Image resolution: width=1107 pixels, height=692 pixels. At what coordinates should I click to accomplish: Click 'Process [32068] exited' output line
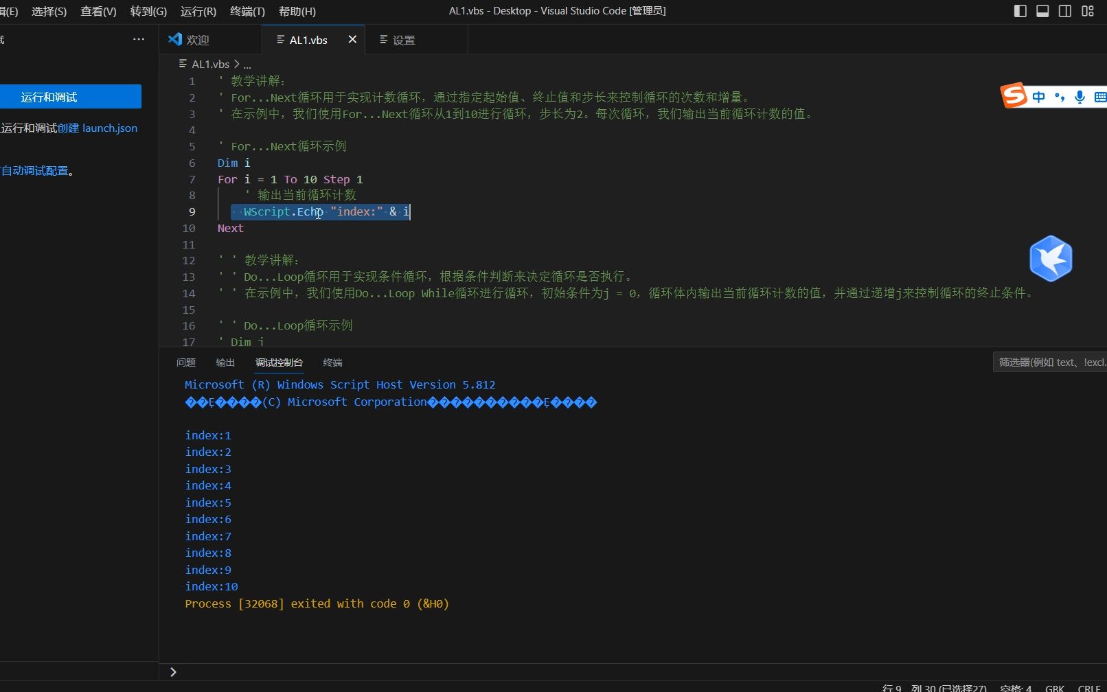(317, 603)
